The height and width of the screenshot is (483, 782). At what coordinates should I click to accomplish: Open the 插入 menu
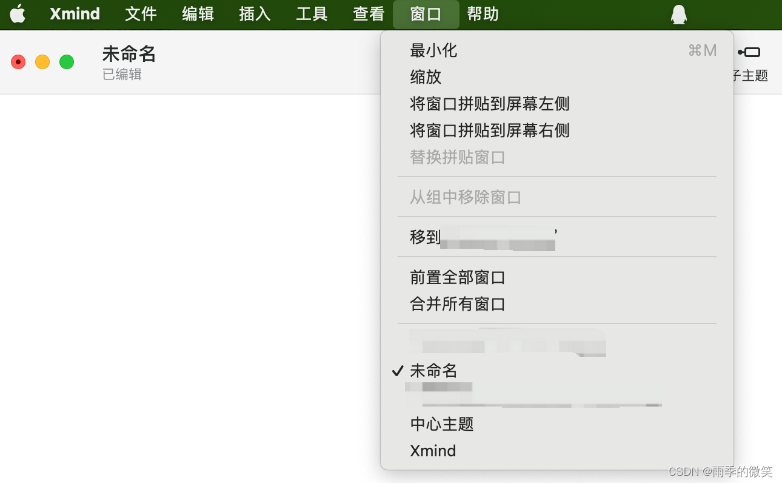(x=255, y=14)
